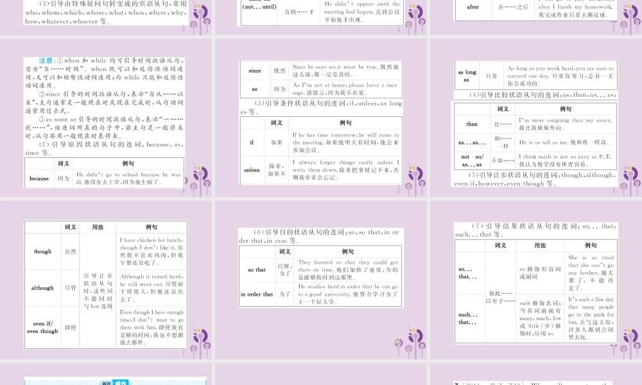
Task: Open the slide titled (6)引导目的状语从句的连词
Action: [321, 280]
